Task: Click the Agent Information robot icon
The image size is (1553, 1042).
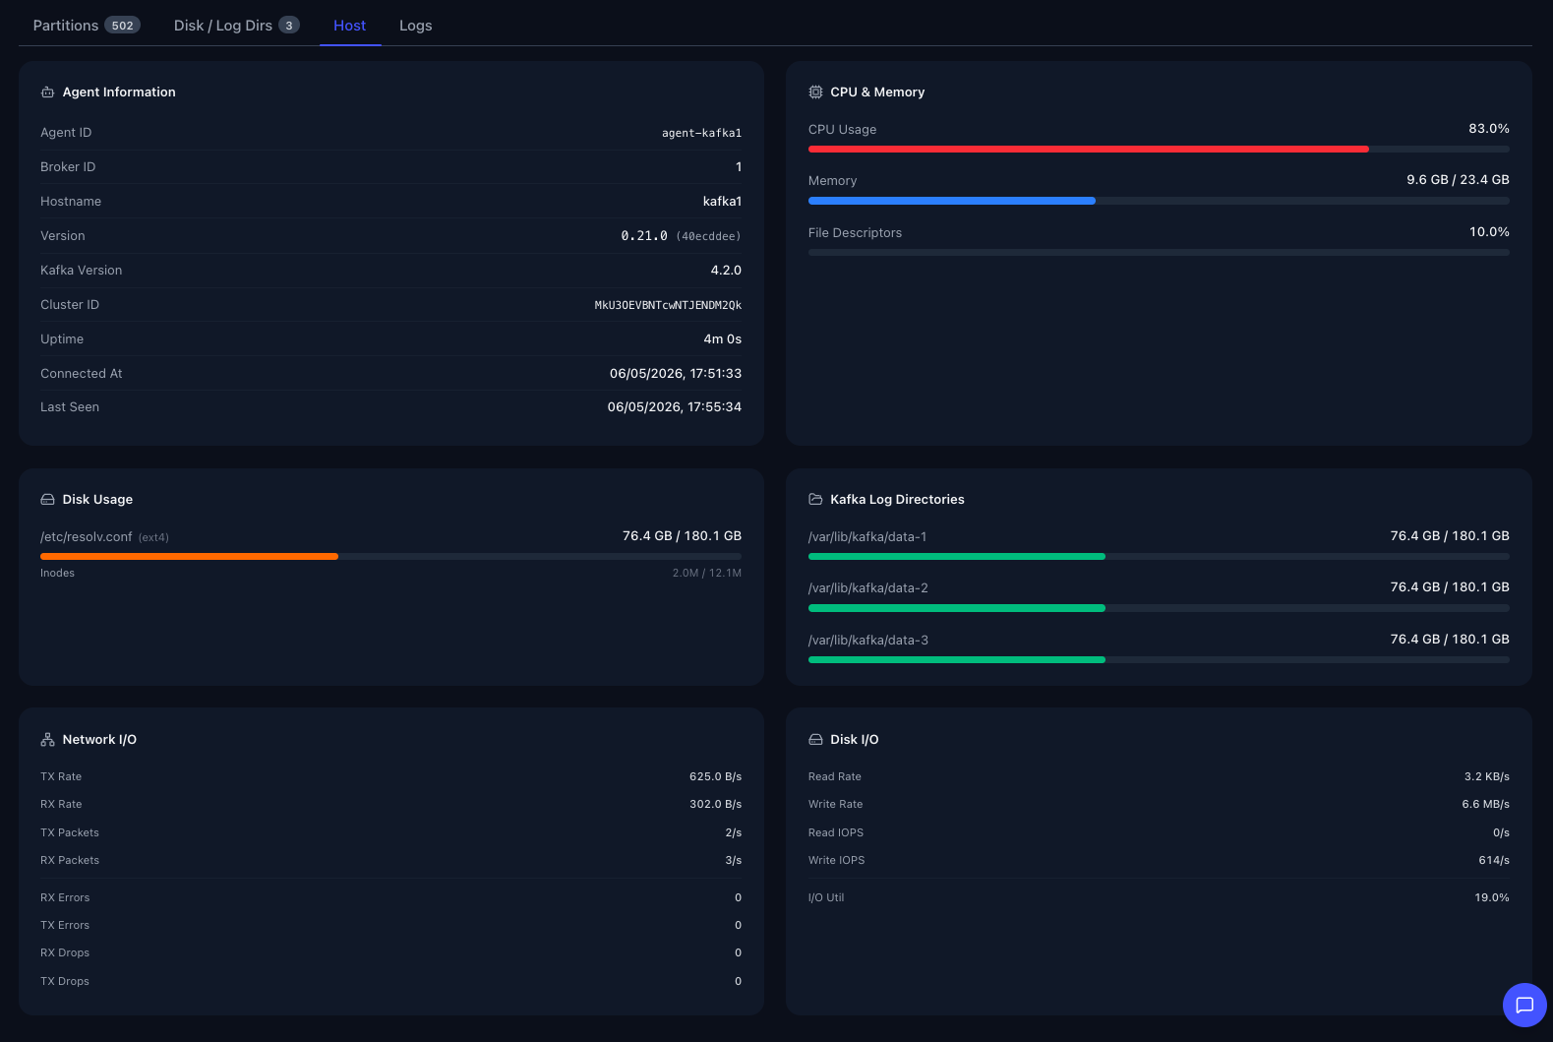Action: [47, 92]
